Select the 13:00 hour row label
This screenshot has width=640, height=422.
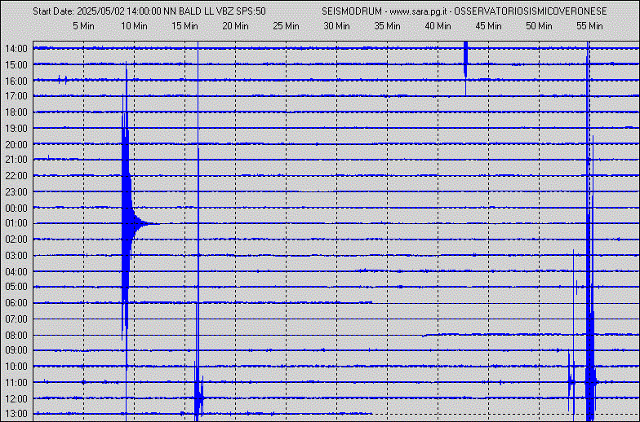click(16, 414)
